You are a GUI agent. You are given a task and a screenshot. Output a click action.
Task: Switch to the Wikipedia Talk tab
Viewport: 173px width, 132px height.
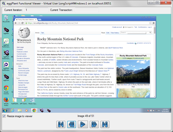[42, 33]
